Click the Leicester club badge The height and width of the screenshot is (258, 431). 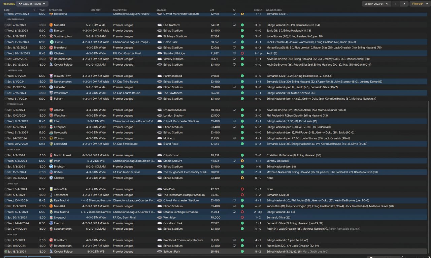51,87
